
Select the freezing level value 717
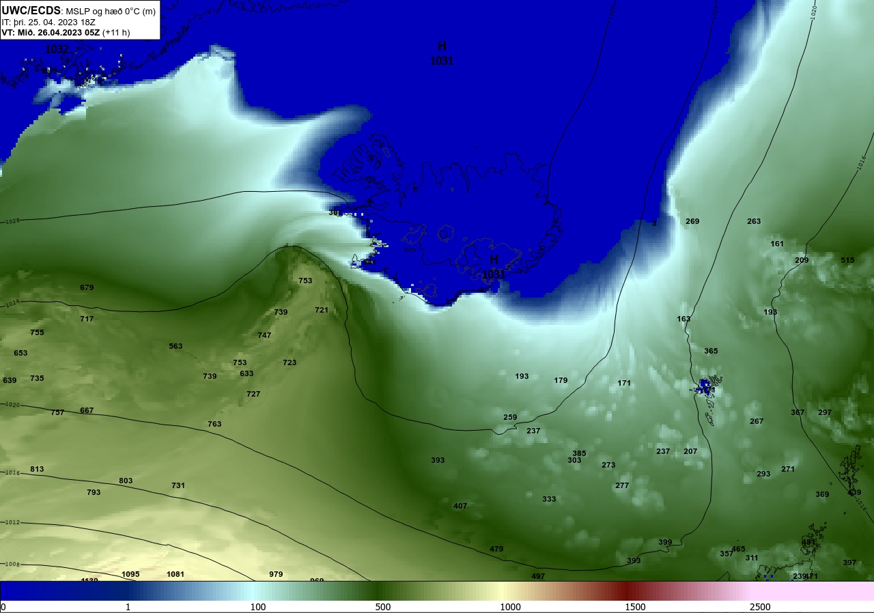87,319
